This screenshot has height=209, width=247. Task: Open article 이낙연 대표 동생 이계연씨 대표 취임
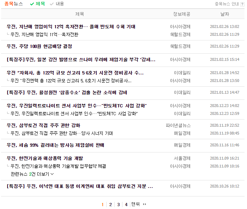click(80, 186)
